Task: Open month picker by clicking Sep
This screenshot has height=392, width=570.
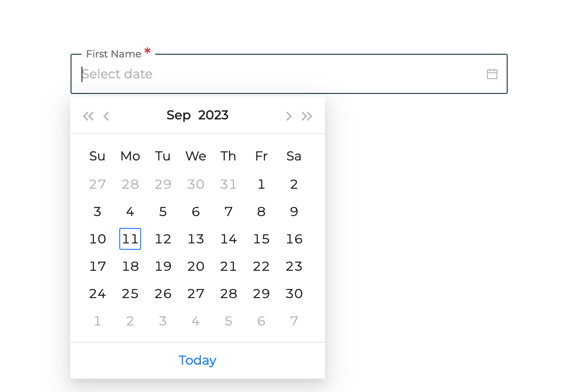Action: point(178,115)
